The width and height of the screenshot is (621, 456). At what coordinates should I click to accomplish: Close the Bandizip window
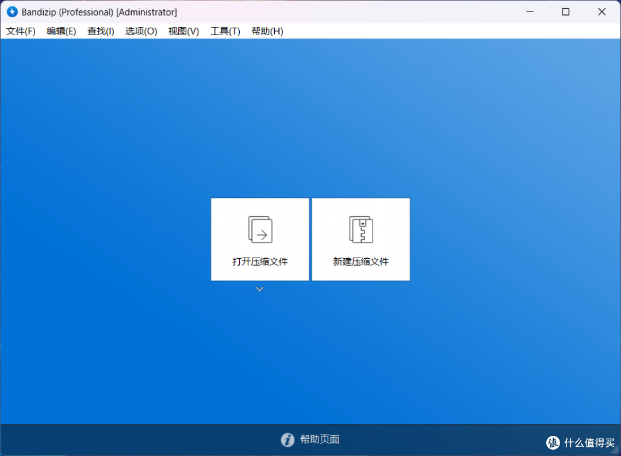point(601,12)
